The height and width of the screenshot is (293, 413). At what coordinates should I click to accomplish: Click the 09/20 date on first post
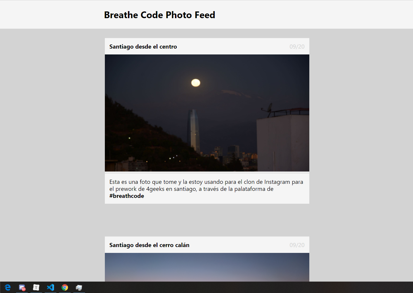(x=297, y=47)
